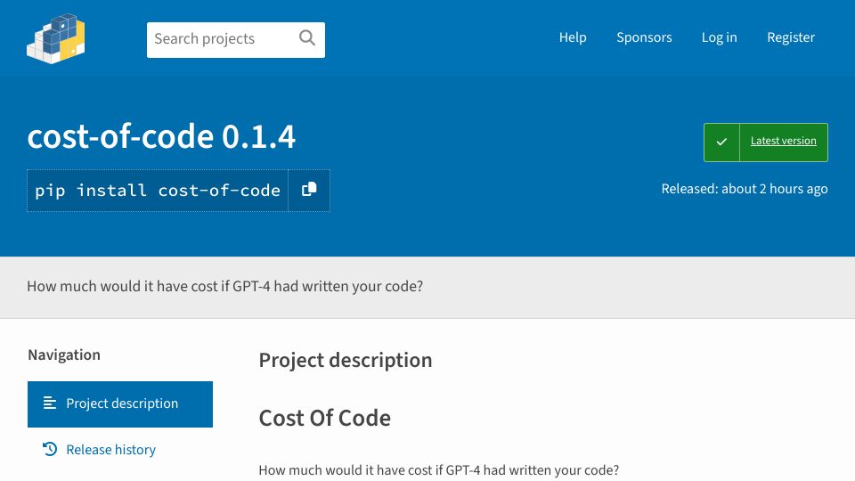Click the Cost Of Code heading
Viewport: 855px width, 481px height.
pyautogui.click(x=324, y=418)
